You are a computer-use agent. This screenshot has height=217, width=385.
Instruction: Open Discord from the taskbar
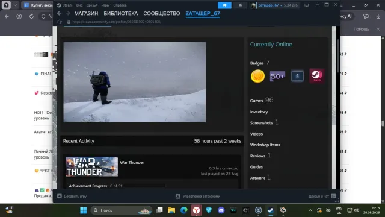click(x=221, y=210)
